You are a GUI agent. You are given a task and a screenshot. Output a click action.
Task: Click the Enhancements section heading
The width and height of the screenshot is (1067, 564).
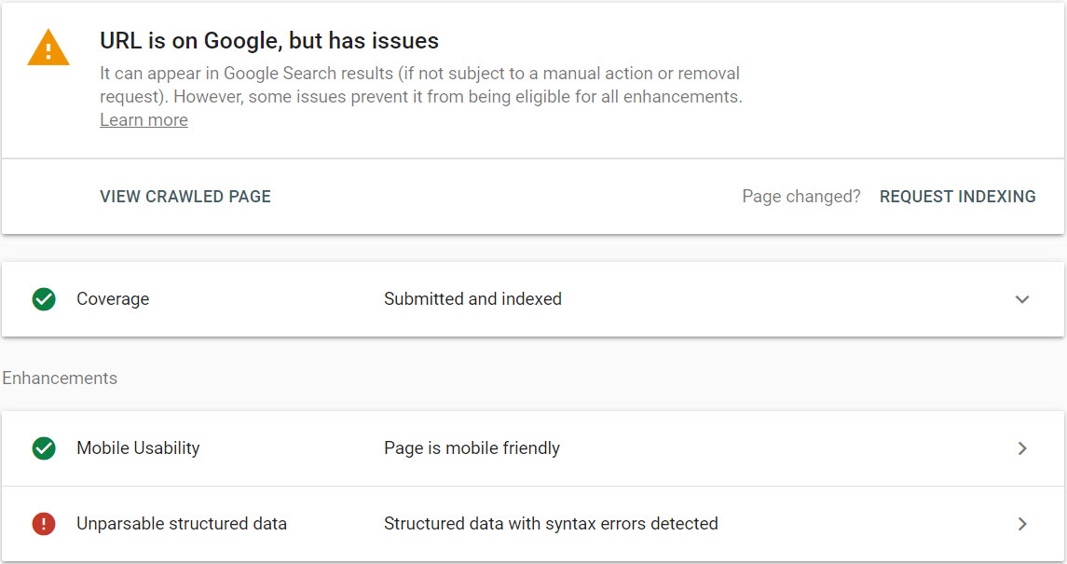point(60,378)
